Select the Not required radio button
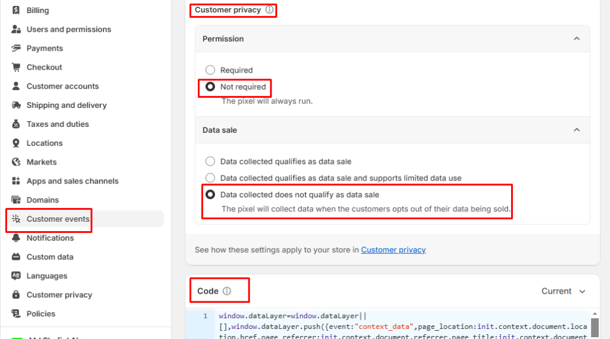The image size is (610, 339). (210, 87)
